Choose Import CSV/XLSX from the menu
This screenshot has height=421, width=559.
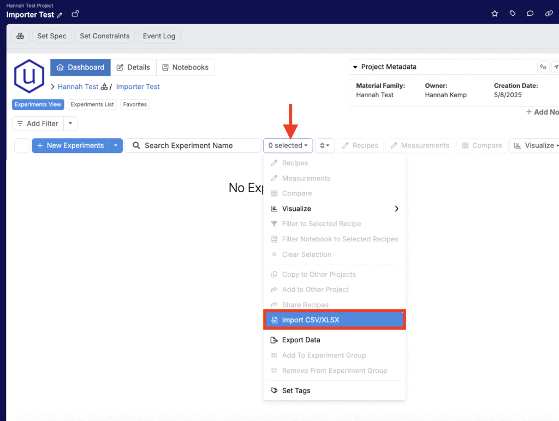click(335, 320)
